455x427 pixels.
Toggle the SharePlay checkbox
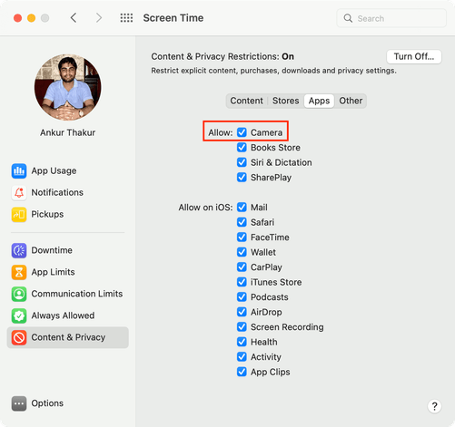(x=242, y=177)
